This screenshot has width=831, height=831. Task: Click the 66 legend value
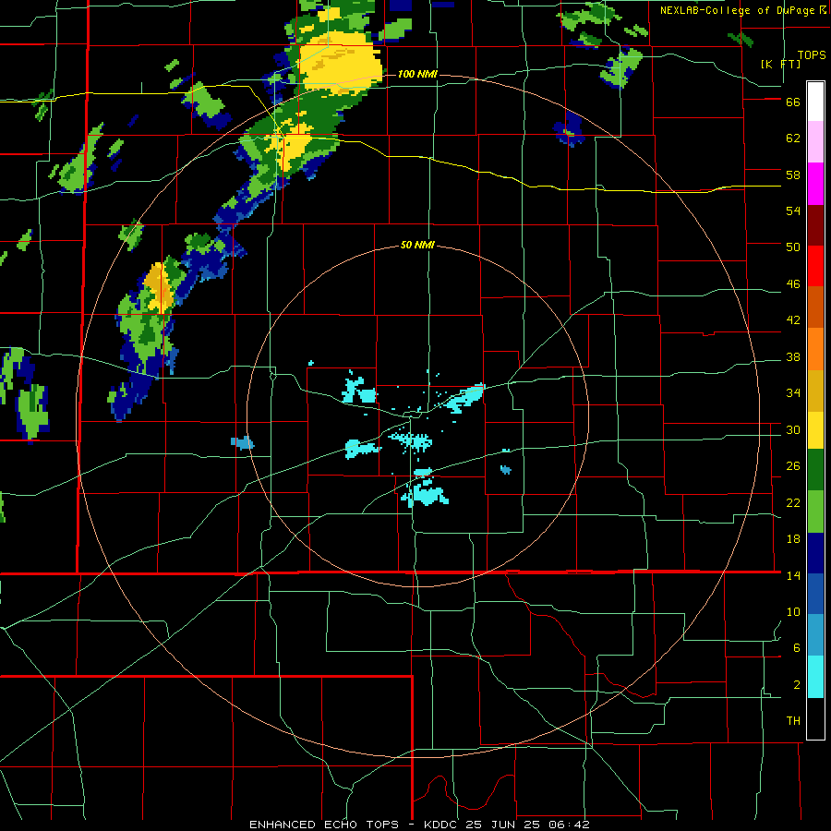pyautogui.click(x=793, y=102)
